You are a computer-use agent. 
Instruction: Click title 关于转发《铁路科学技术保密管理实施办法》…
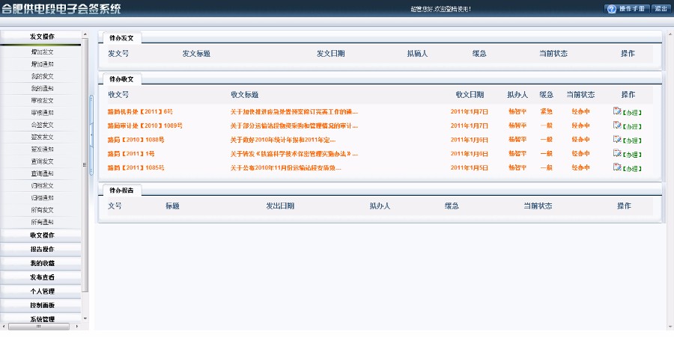point(294,153)
